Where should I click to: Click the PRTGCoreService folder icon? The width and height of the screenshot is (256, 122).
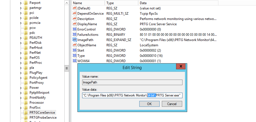click(x=26, y=112)
